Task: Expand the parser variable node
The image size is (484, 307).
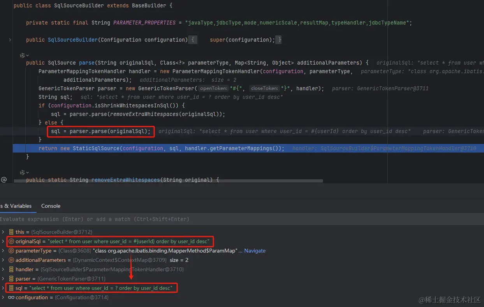Action: (3, 279)
